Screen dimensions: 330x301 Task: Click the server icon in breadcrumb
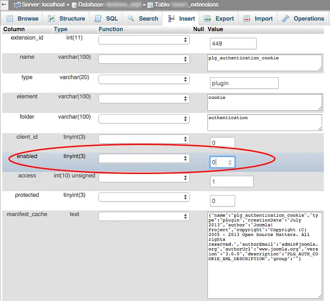pyautogui.click(x=17, y=5)
